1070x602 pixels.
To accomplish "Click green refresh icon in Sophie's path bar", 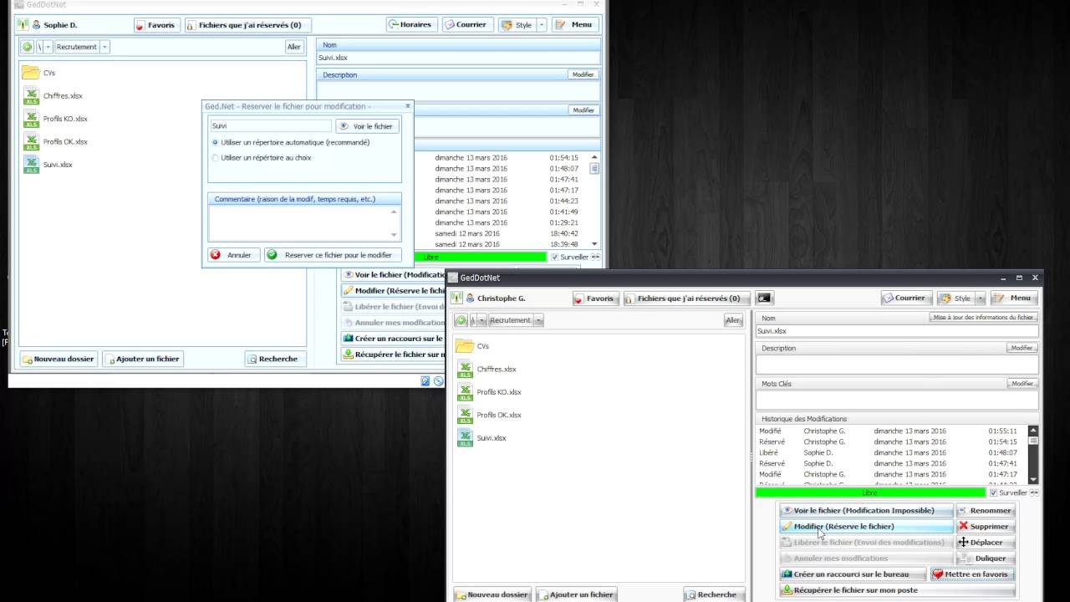I will 28,47.
